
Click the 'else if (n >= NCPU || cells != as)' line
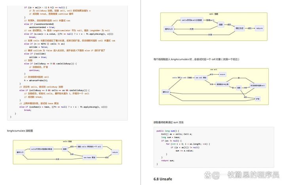(x=44, y=44)
